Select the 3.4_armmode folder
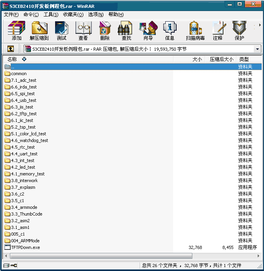This screenshot has height=271, width=264. [x=21, y=207]
